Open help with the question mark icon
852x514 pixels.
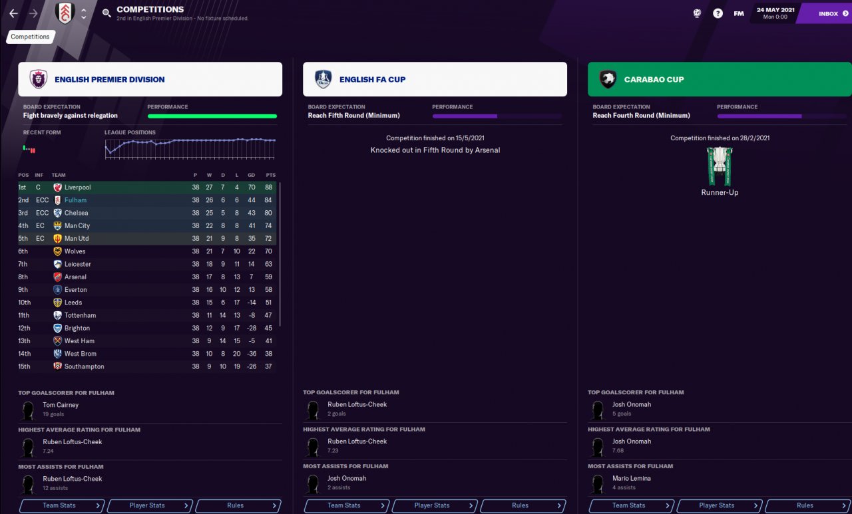tap(718, 13)
